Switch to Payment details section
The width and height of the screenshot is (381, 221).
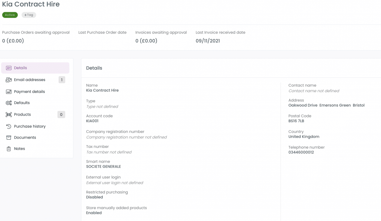tap(35, 92)
